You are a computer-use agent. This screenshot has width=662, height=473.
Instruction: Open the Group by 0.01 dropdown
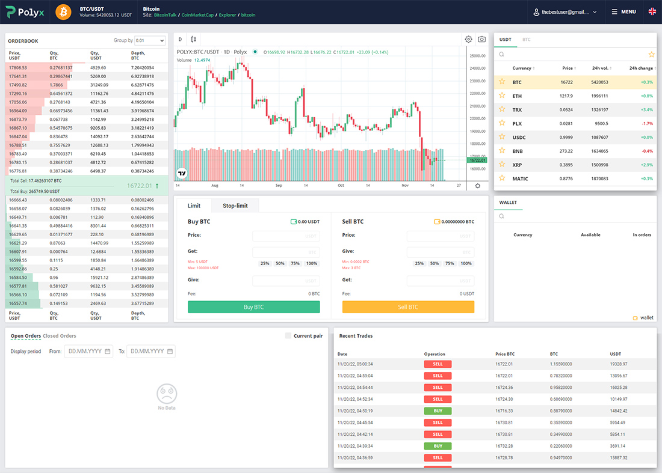tap(149, 40)
